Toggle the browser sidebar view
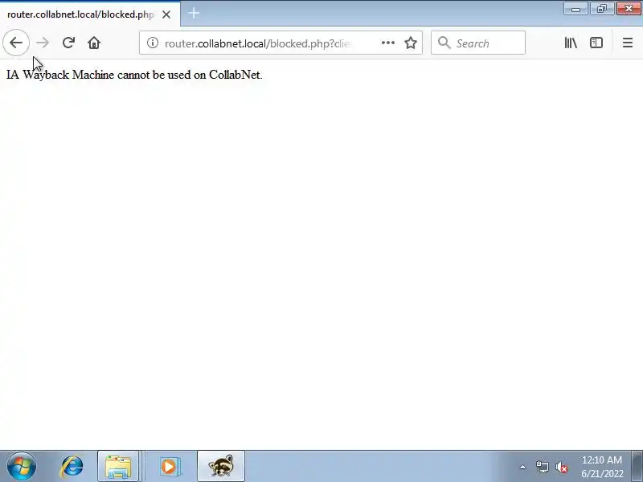Viewport: 643px width, 482px height. coord(596,43)
